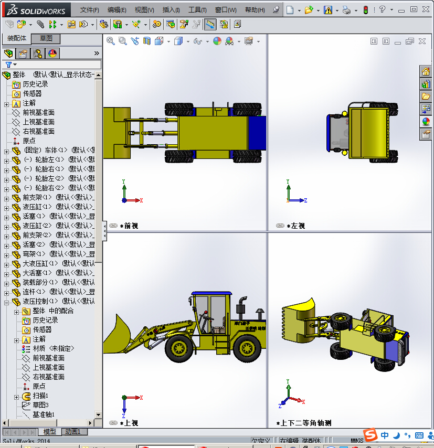Open the Design Library task pane icon
Viewport: 434px width, 448px height.
click(426, 84)
